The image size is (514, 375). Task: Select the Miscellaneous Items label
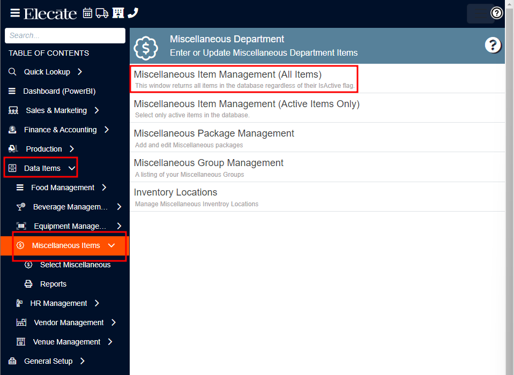66,245
